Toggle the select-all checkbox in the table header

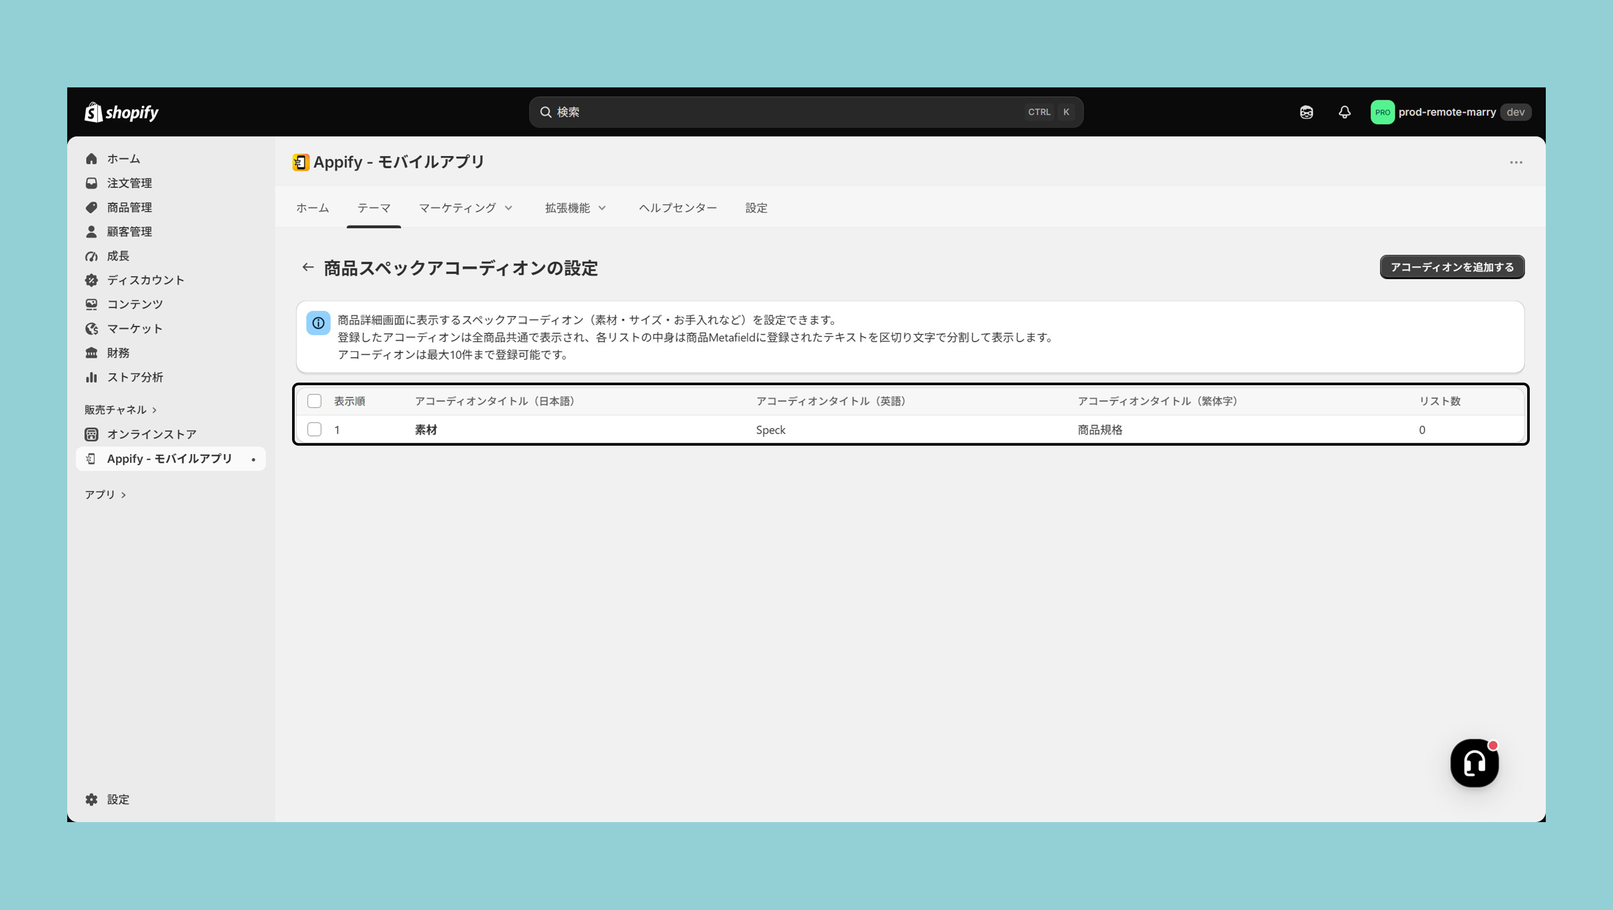click(x=314, y=401)
